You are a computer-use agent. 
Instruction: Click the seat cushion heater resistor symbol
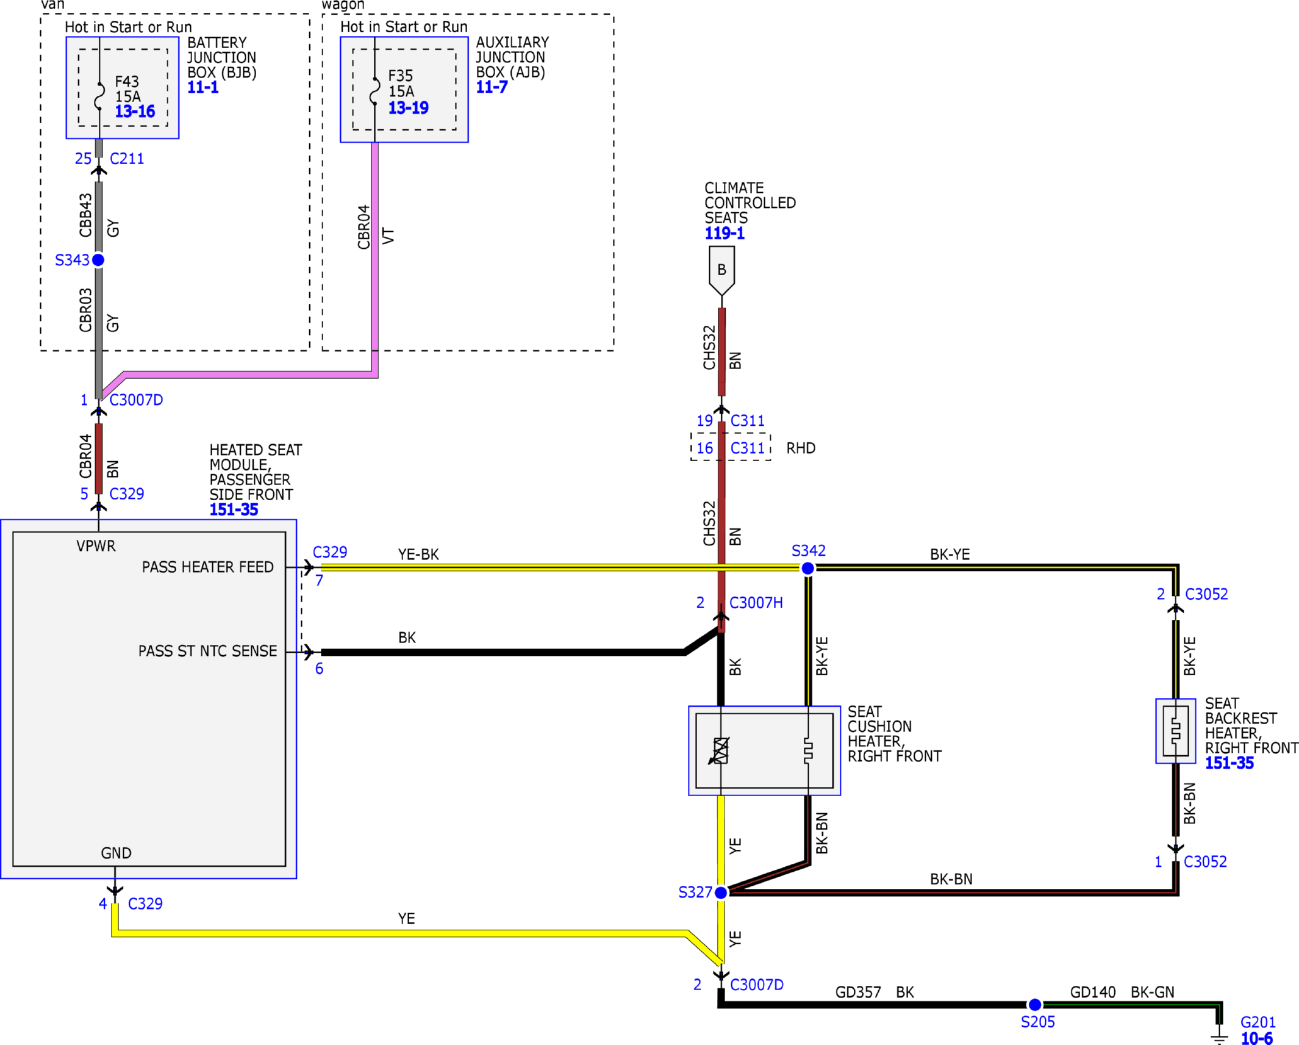coord(808,750)
